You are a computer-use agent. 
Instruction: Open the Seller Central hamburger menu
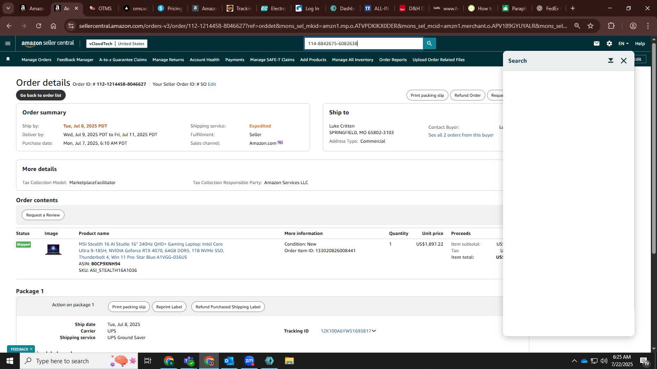pos(8,43)
